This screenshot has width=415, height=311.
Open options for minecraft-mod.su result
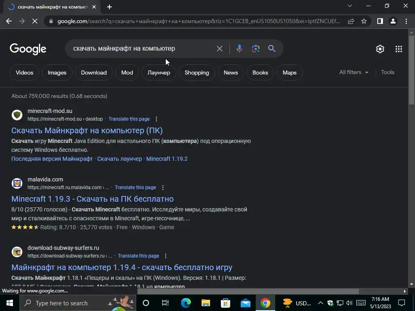[x=156, y=119]
